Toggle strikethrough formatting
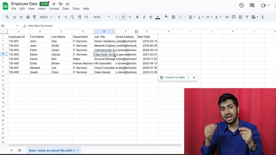 click(x=151, y=17)
